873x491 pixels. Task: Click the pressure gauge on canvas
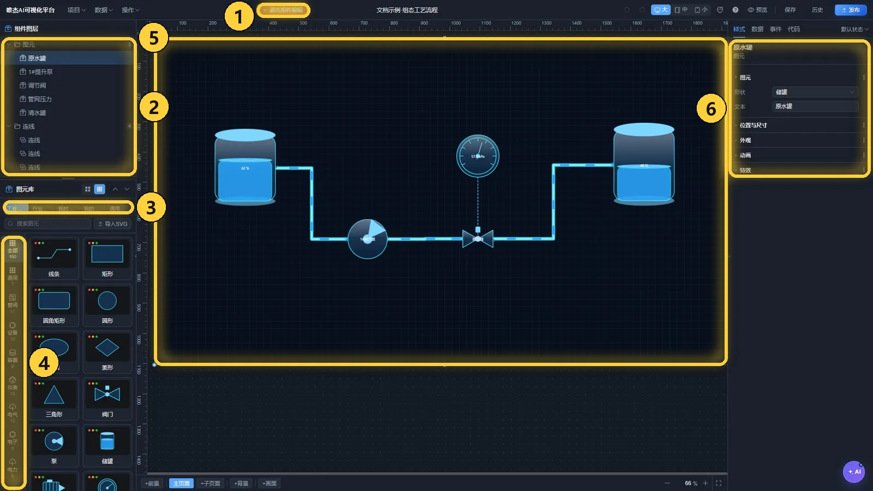(x=478, y=156)
